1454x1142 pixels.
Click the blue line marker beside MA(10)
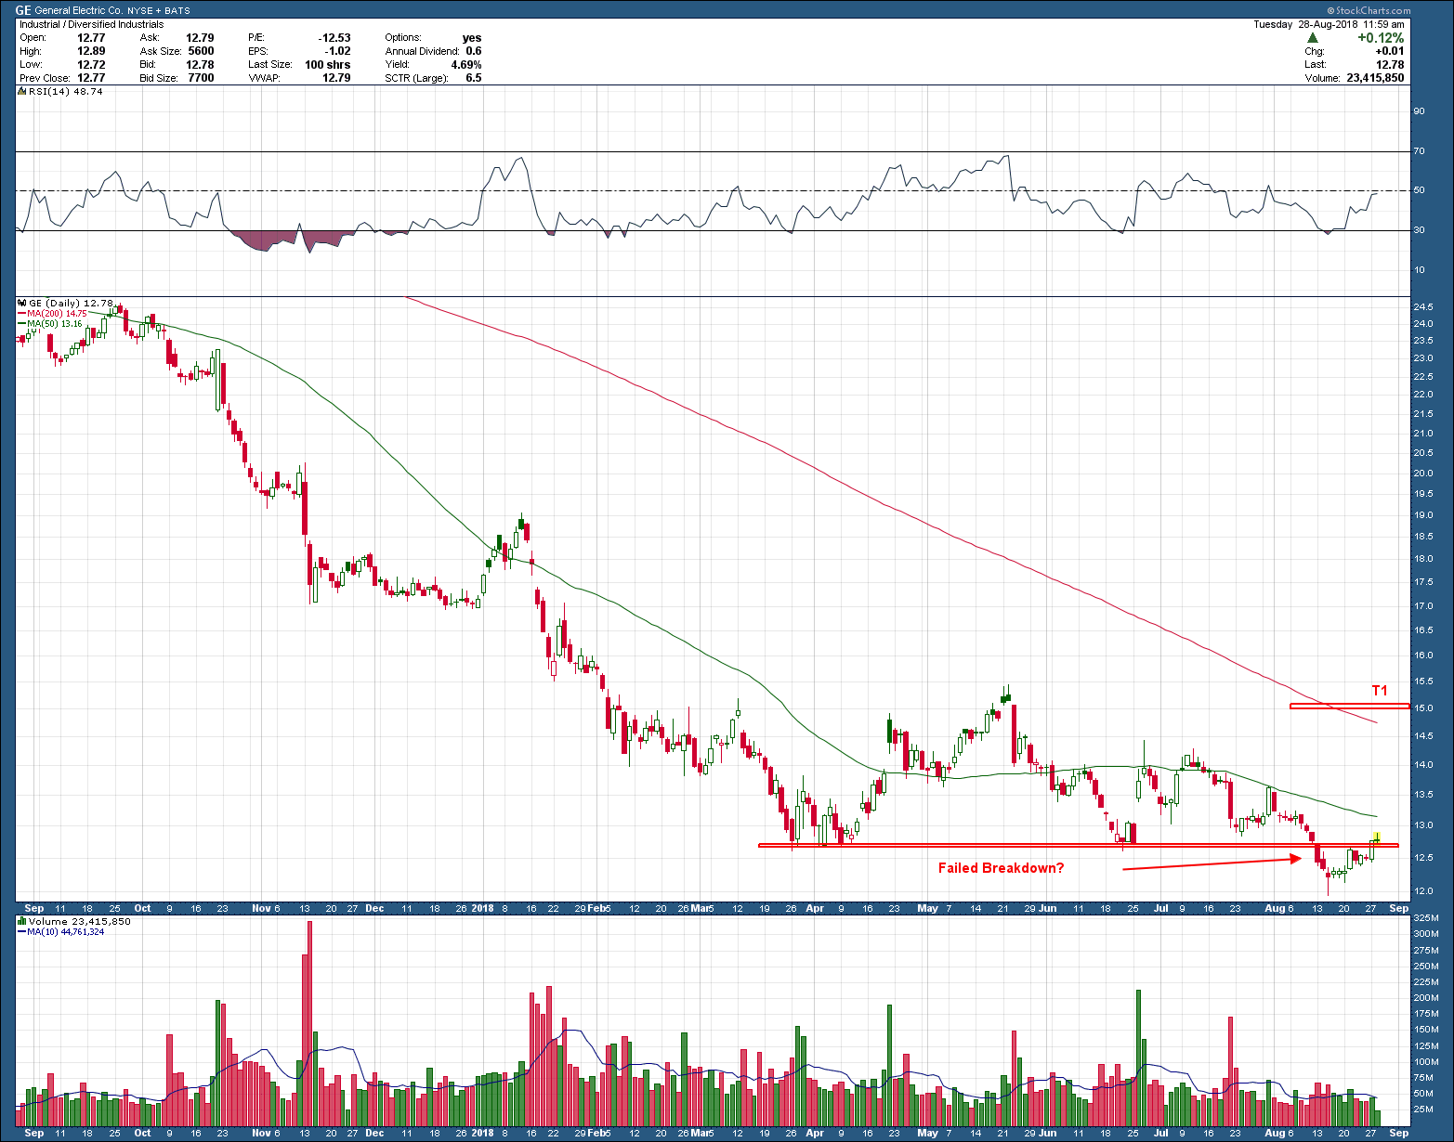click(x=22, y=931)
